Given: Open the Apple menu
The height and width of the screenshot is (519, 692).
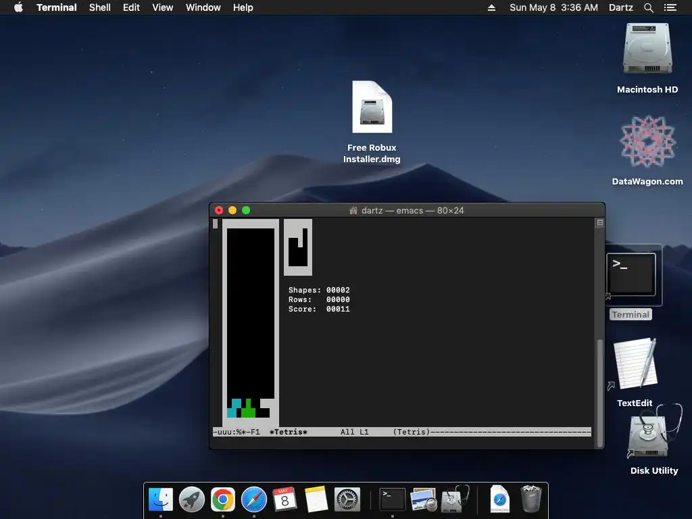Looking at the screenshot, I should (x=18, y=7).
